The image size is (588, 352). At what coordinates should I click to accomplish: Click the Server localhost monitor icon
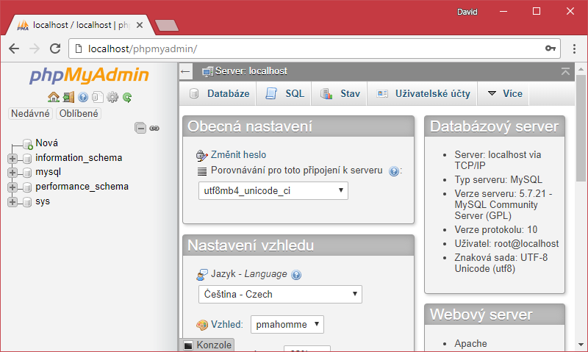click(x=207, y=71)
